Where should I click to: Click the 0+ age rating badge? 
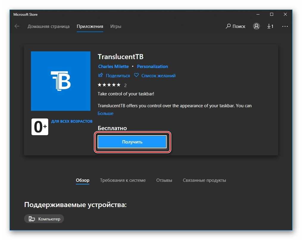pyautogui.click(x=40, y=127)
